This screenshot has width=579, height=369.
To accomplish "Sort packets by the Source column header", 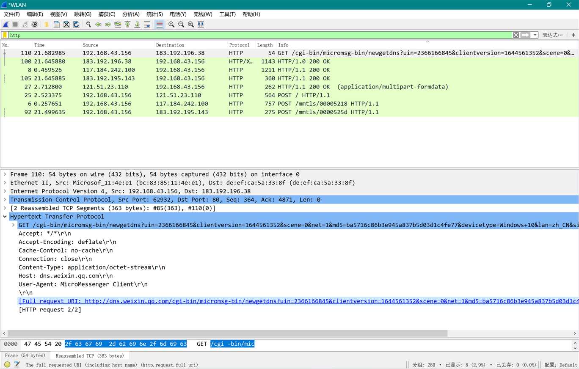I will (117, 45).
